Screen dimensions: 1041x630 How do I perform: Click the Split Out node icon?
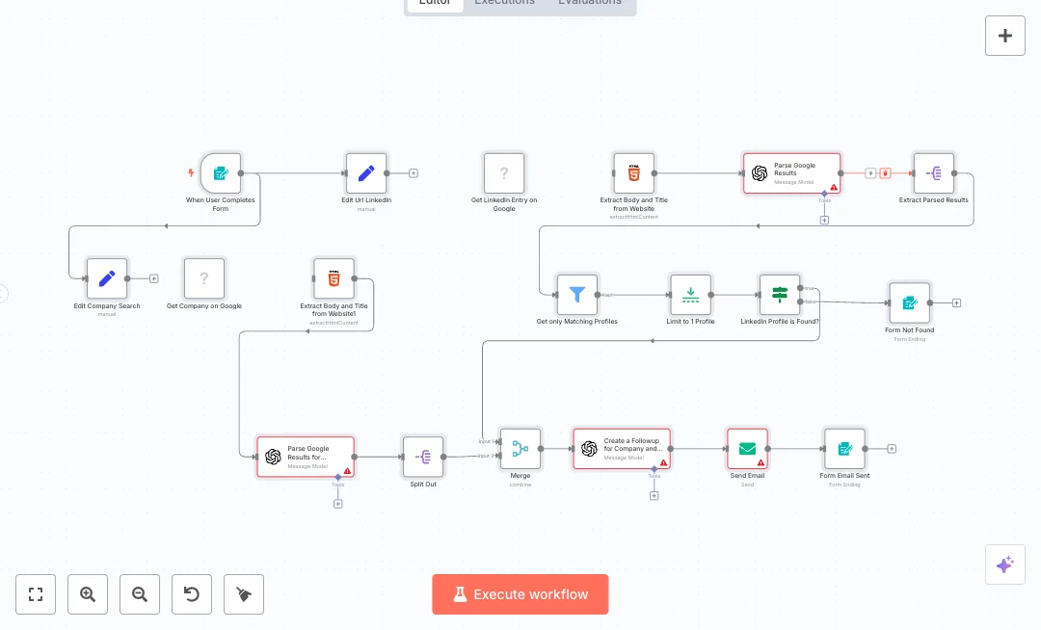[423, 457]
